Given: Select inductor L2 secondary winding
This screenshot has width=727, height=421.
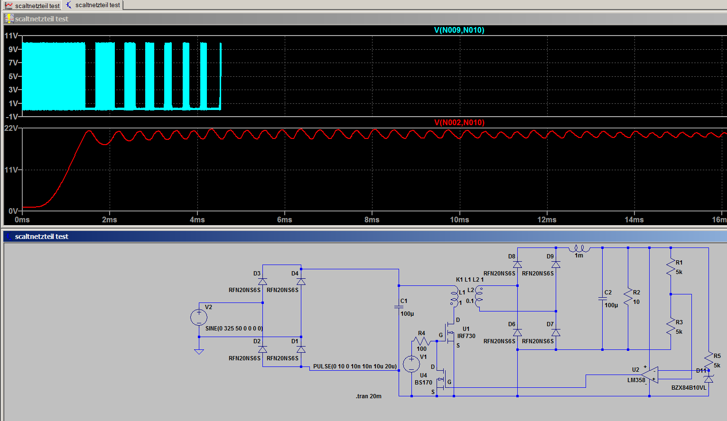Looking at the screenshot, I should (478, 296).
